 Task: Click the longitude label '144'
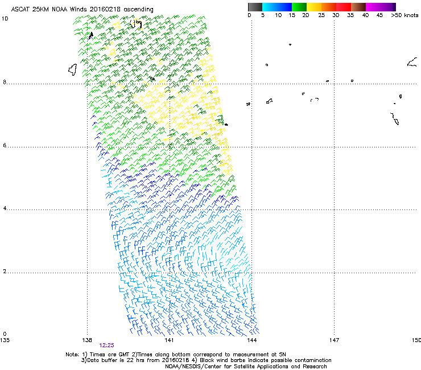[252, 340]
